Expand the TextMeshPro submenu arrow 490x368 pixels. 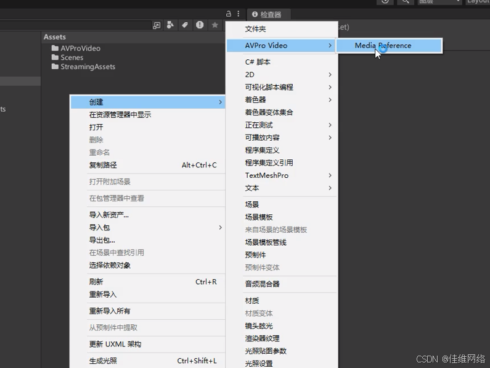[x=330, y=175]
